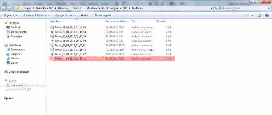Click Grabar in the toolbar
Viewport: 272px width, 115px height.
pyautogui.click(x=85, y=15)
